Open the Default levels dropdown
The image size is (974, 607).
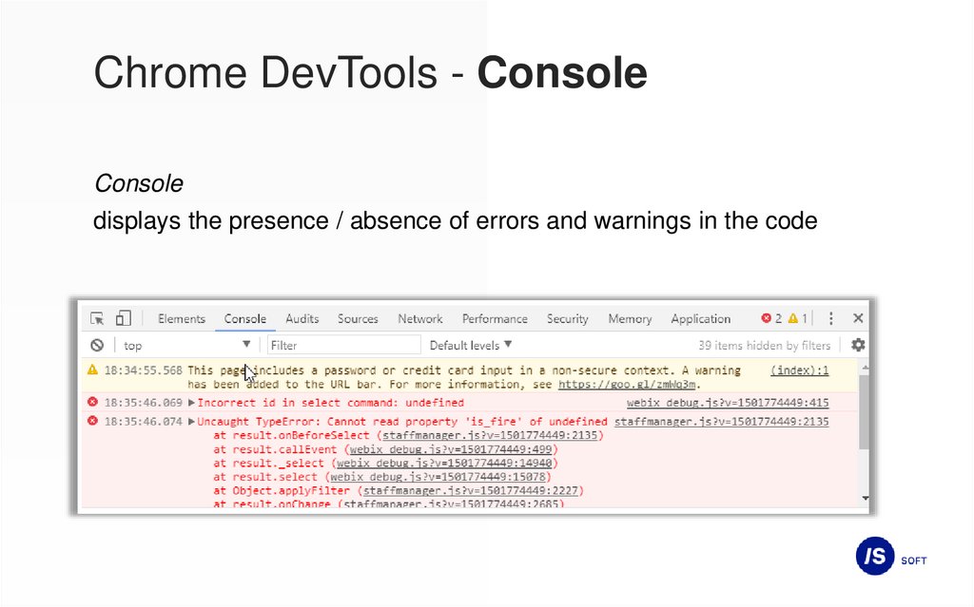coord(471,346)
